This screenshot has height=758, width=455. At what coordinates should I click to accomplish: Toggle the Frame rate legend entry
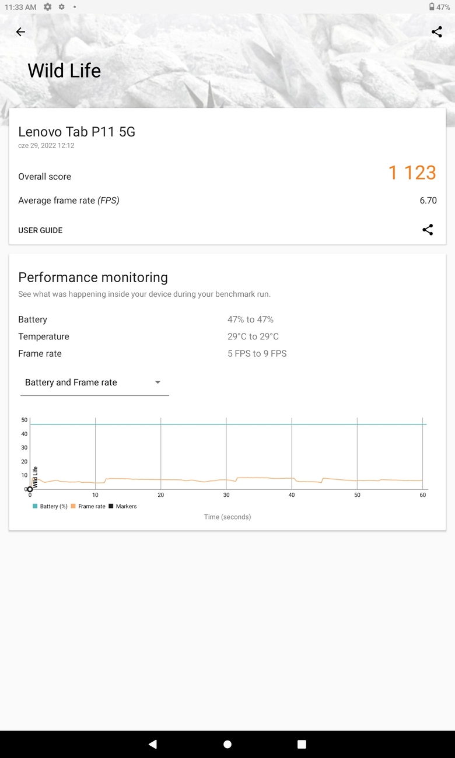point(88,506)
